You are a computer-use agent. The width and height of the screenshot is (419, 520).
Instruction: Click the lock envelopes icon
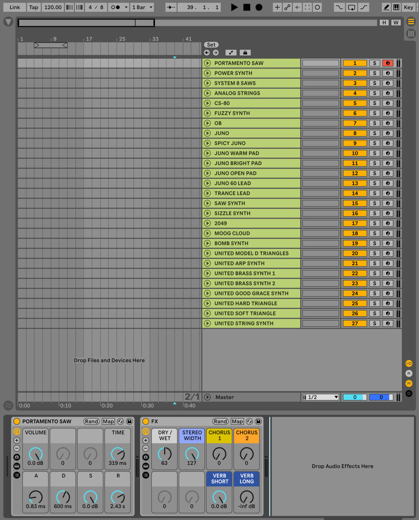pyautogui.click(x=245, y=53)
